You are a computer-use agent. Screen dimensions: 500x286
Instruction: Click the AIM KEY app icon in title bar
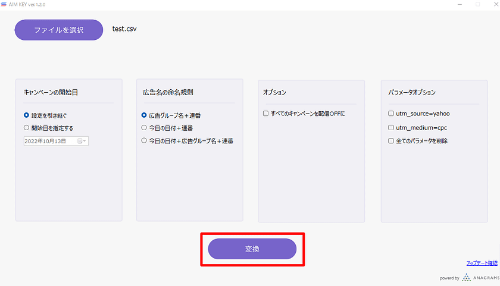[x=4, y=4]
